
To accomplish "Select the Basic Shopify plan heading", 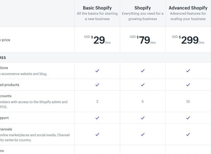I will (x=97, y=8).
